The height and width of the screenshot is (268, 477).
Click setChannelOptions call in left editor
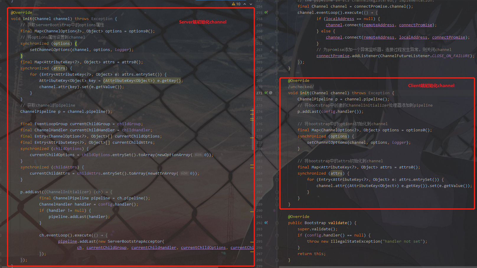tap(50, 49)
